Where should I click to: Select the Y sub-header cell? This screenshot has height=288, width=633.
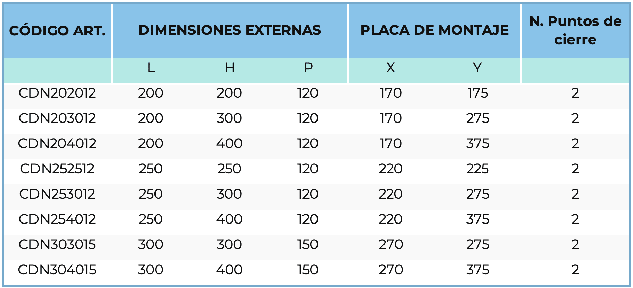pos(477,68)
